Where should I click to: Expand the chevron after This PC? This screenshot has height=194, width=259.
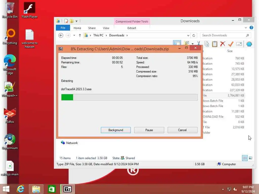pyautogui.click(x=106, y=35)
